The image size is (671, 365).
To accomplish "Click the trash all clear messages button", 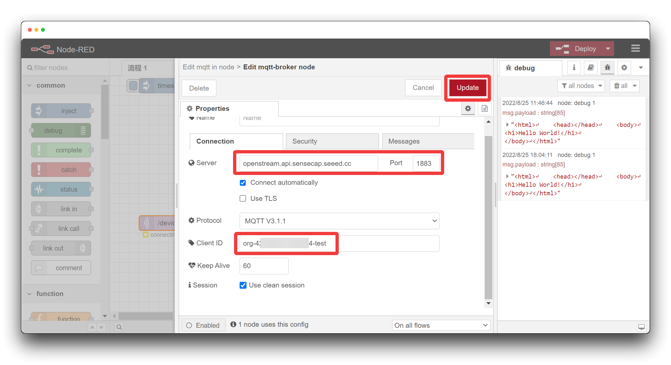I will click(621, 86).
